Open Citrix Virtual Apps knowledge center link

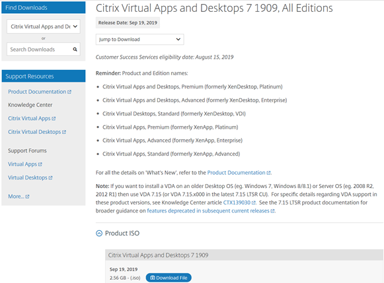coord(32,119)
